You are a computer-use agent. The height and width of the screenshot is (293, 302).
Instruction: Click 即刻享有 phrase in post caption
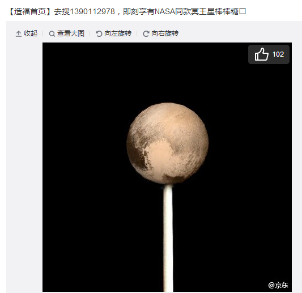click(139, 11)
